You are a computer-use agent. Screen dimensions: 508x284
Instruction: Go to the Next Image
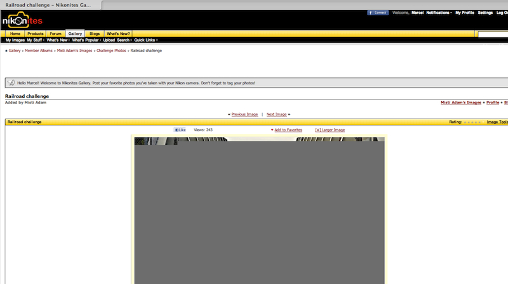pyautogui.click(x=278, y=114)
